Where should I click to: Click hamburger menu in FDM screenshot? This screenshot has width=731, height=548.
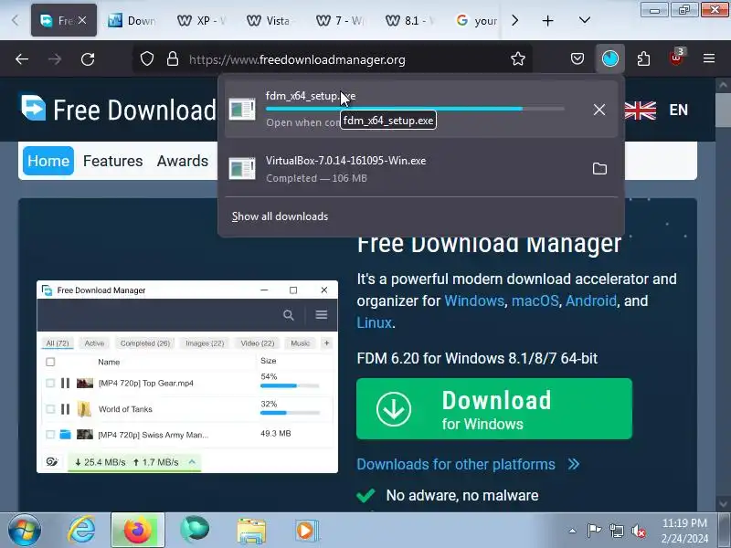coord(322,315)
